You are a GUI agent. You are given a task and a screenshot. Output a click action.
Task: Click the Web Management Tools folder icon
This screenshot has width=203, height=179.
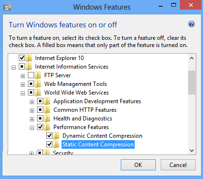click(38, 84)
